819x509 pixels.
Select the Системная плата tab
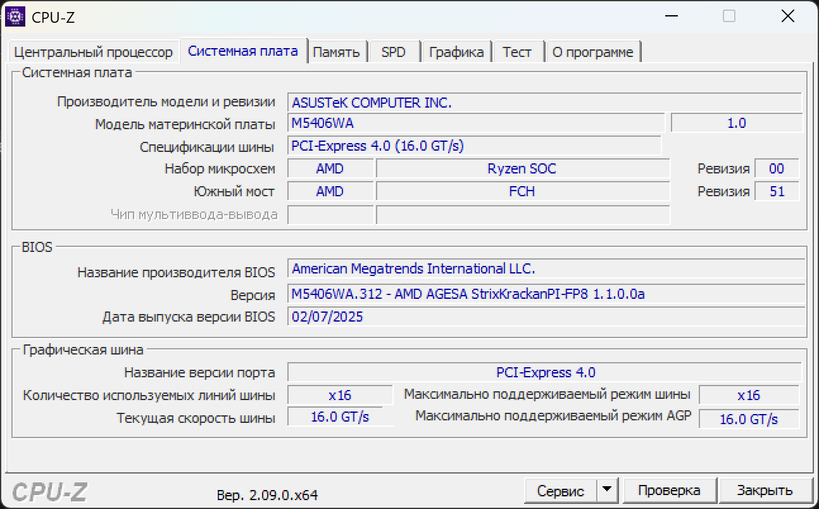click(x=243, y=51)
